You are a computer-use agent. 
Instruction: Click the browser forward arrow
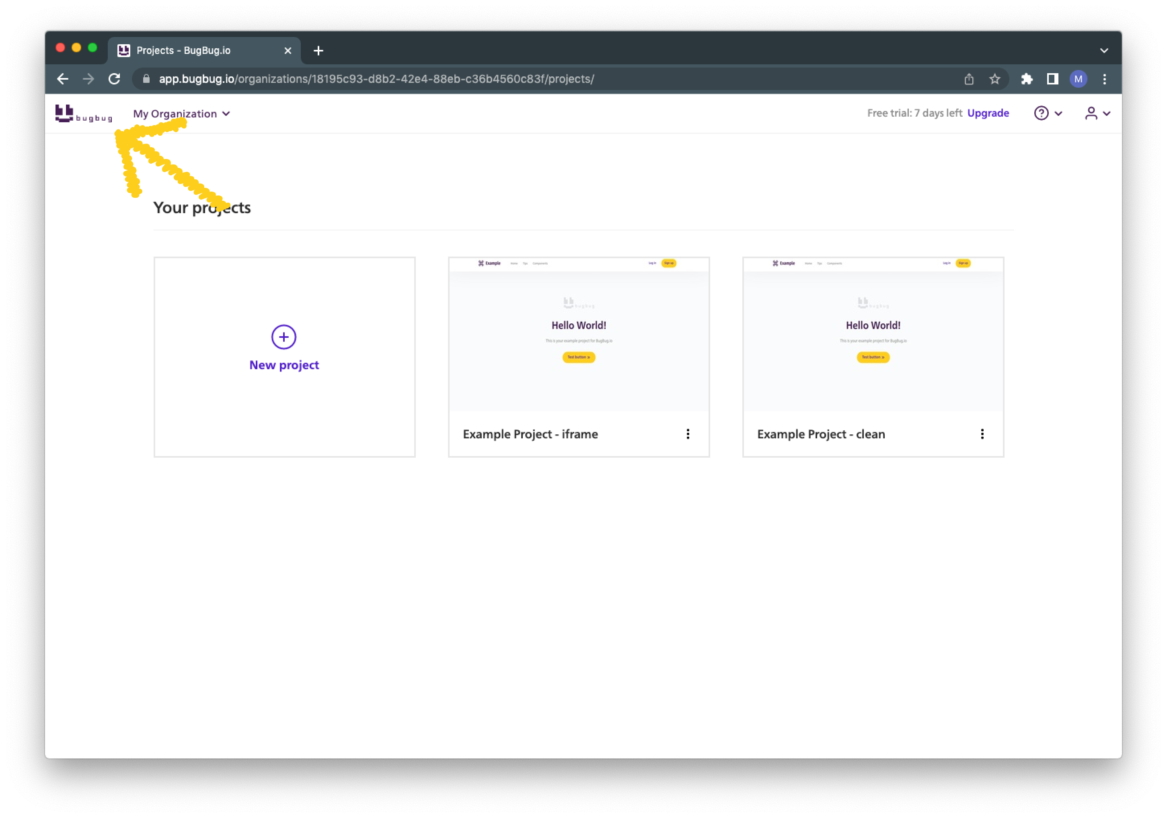[88, 79]
